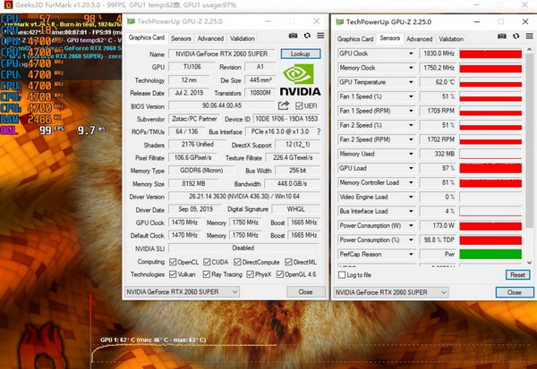Open hamburger menu in left GPU-Z window
The height and width of the screenshot is (369, 537).
tap(320, 36)
